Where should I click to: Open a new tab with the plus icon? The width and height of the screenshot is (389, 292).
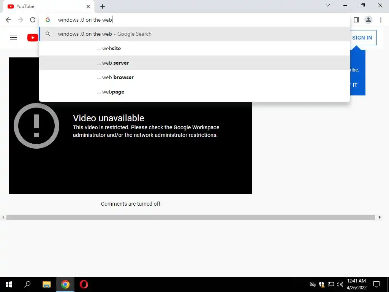pos(103,6)
